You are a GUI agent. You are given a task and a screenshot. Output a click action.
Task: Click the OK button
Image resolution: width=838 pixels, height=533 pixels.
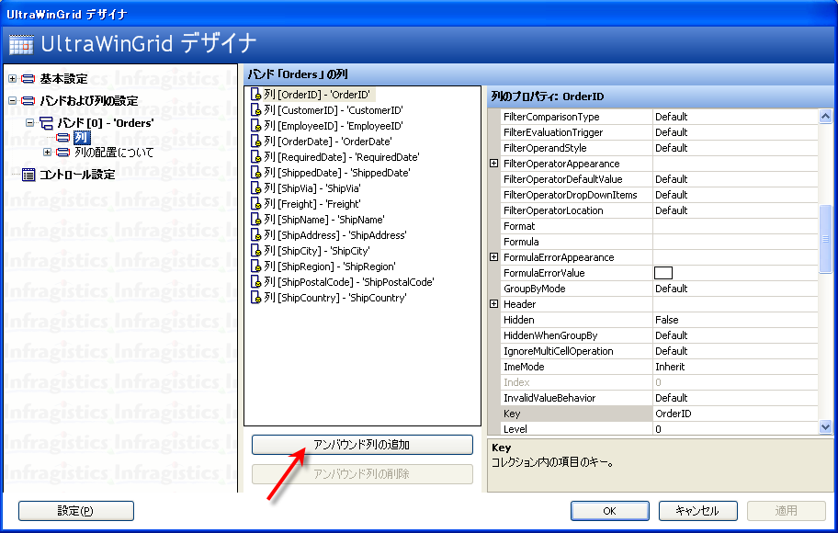click(x=609, y=511)
